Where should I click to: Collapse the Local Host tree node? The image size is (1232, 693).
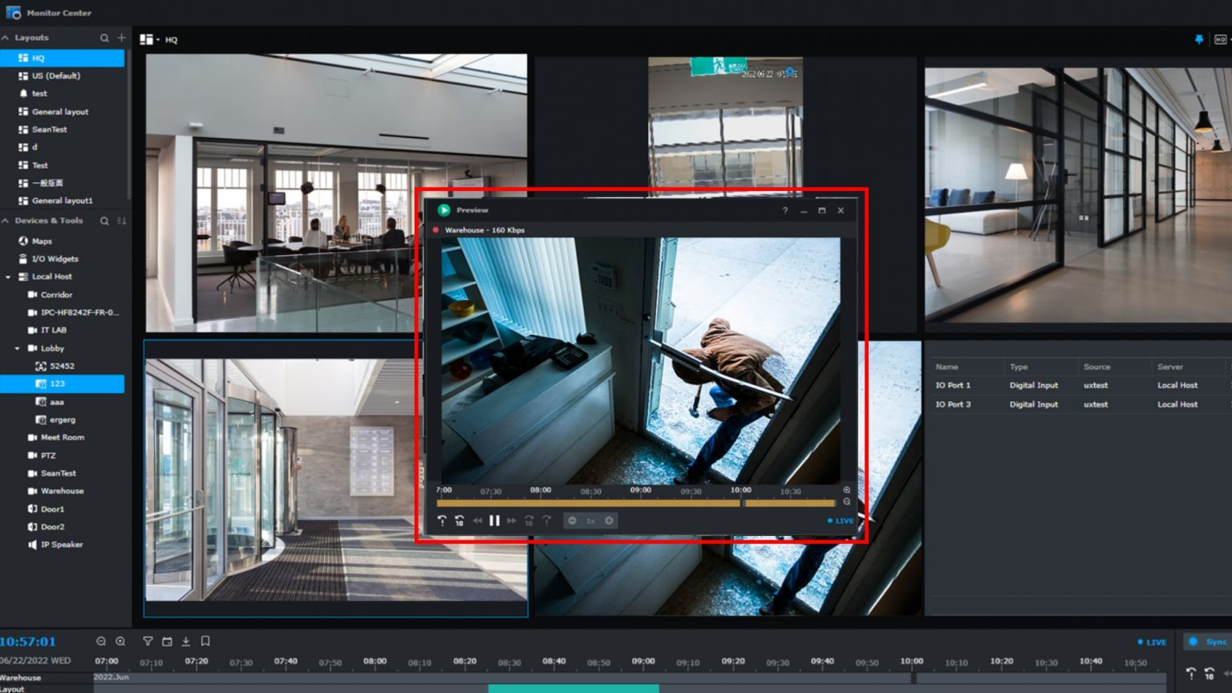click(8, 277)
